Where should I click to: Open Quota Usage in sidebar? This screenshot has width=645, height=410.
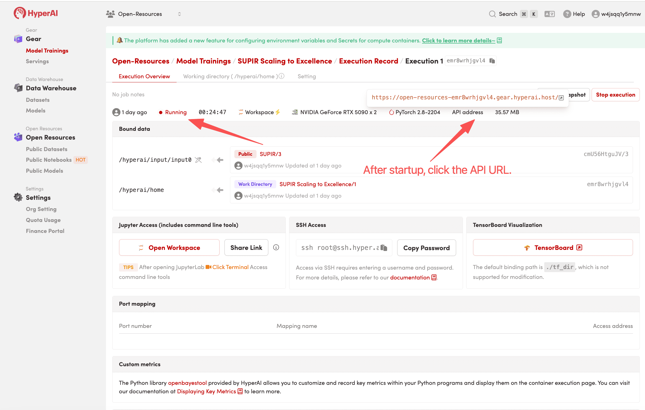tap(43, 220)
